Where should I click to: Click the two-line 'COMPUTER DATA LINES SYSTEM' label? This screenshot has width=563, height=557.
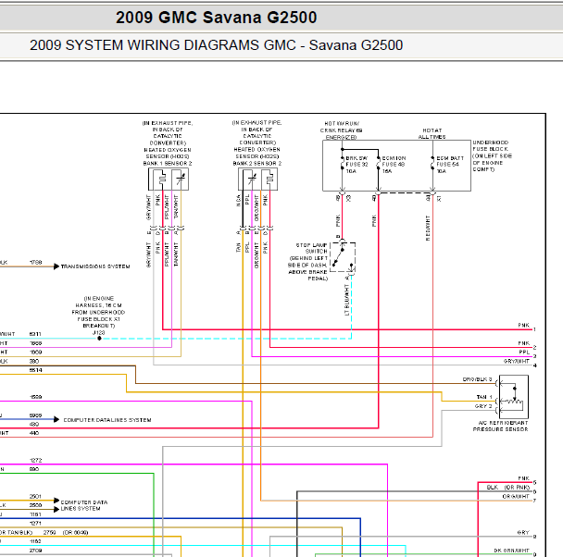84,505
